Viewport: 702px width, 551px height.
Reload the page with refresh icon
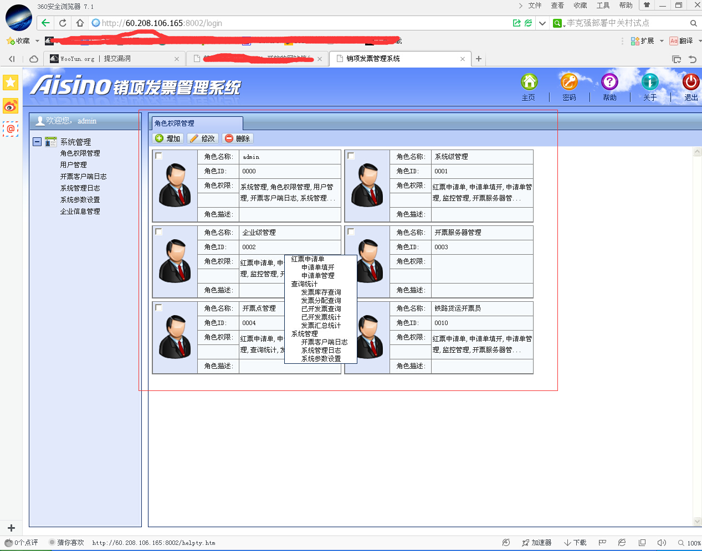pos(63,23)
